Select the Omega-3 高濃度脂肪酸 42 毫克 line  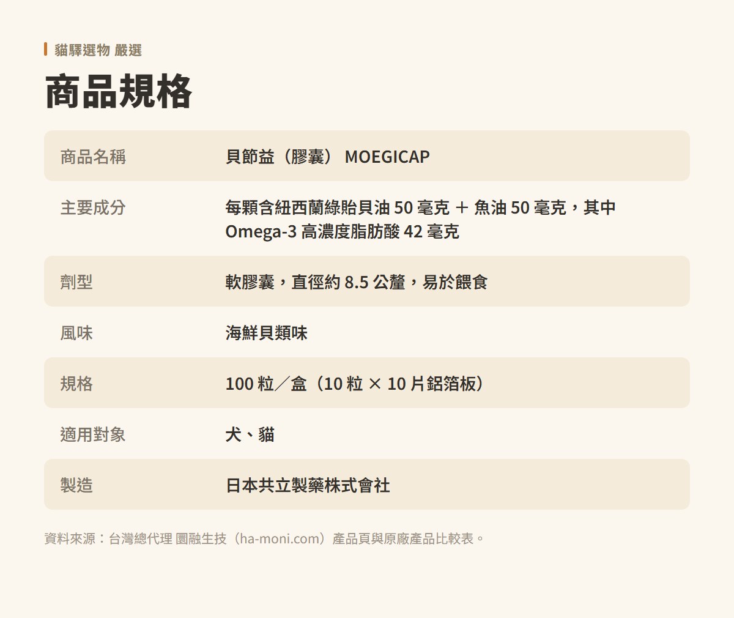coord(342,231)
